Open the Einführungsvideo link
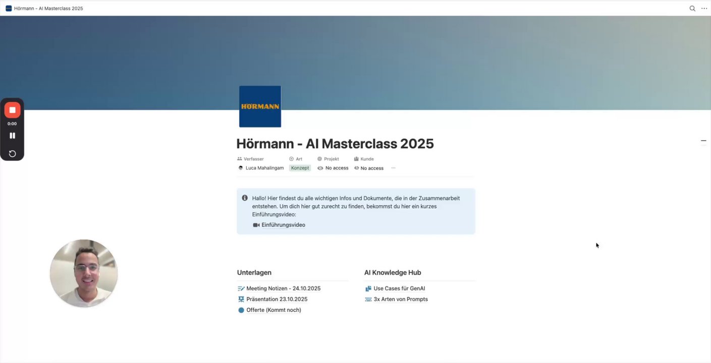 [283, 225]
